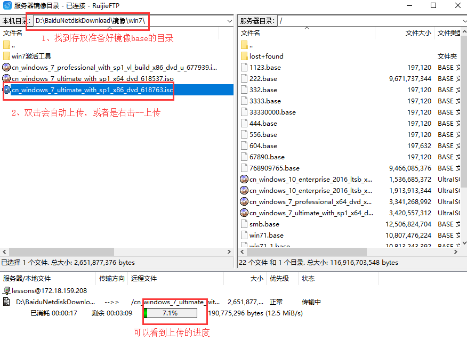Select the local parent-directory '..' folder icon
Viewport: 467px width, 341px height.
pyautogui.click(x=6, y=45)
